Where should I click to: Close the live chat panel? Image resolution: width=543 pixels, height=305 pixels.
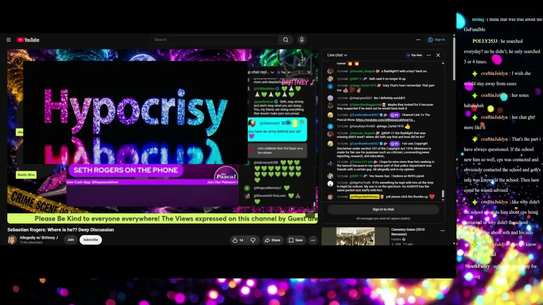click(x=438, y=55)
